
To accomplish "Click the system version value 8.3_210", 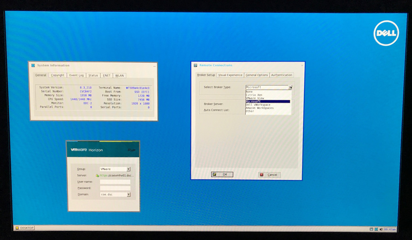I will coord(86,88).
